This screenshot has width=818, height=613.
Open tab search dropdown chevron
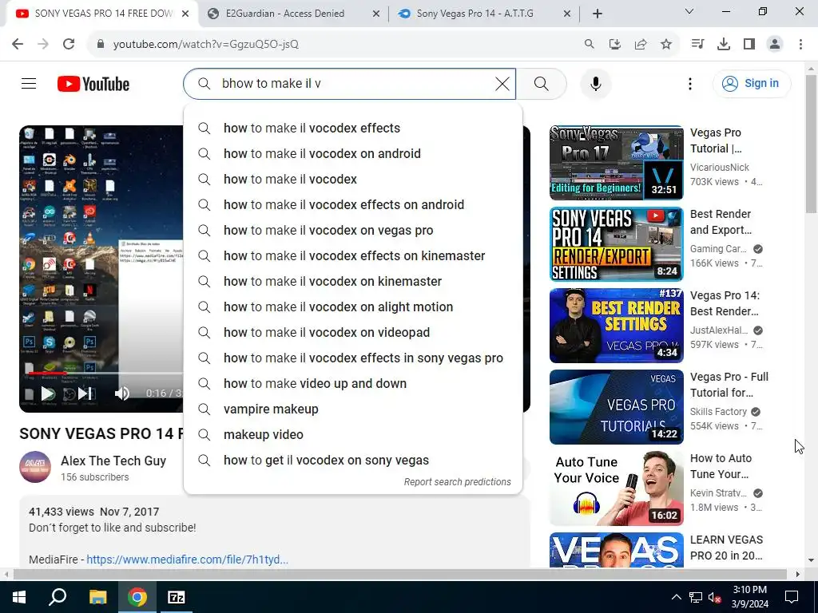(689, 11)
